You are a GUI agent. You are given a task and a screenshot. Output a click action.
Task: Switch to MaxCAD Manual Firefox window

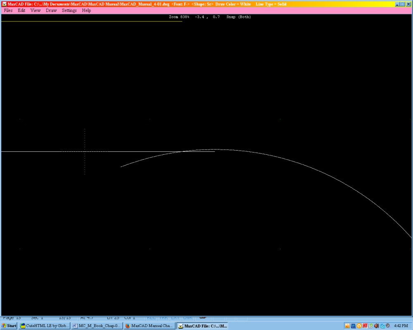point(150,326)
